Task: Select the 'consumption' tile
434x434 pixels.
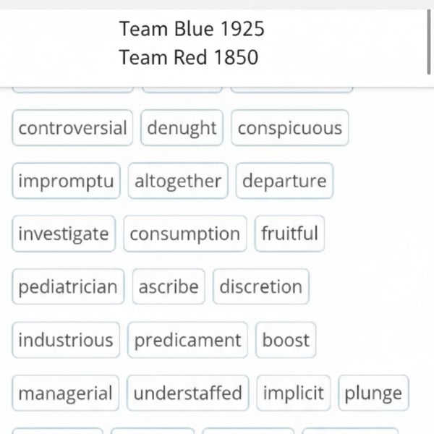Action: 184,234
